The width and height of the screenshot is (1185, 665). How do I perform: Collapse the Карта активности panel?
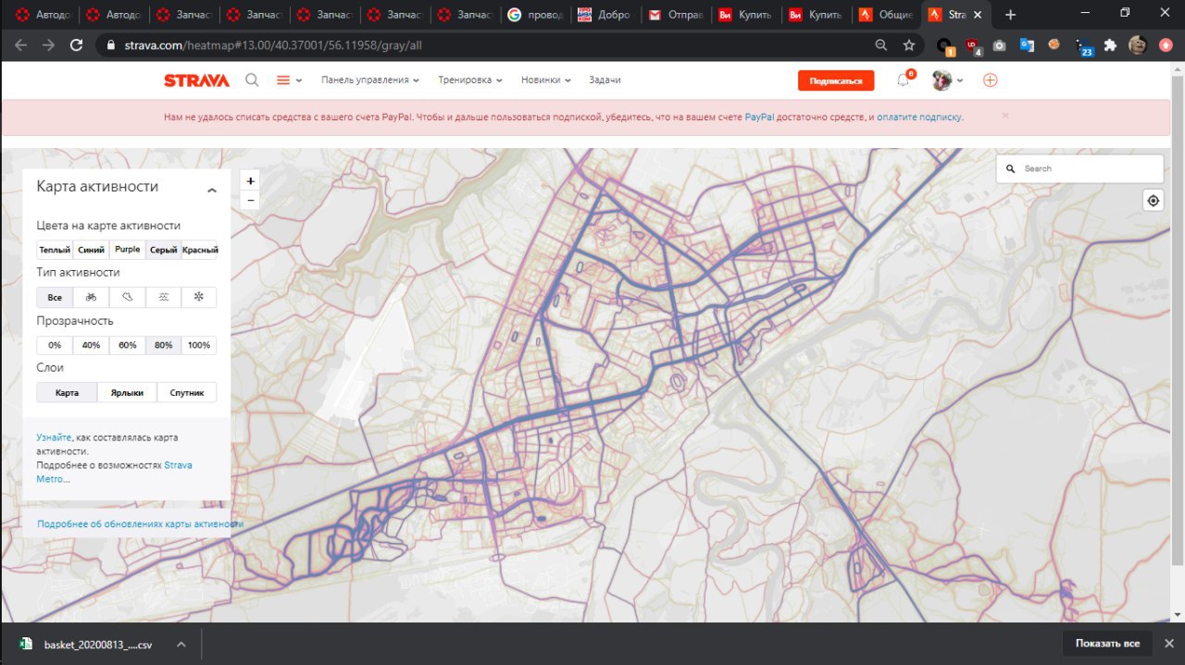pos(211,190)
